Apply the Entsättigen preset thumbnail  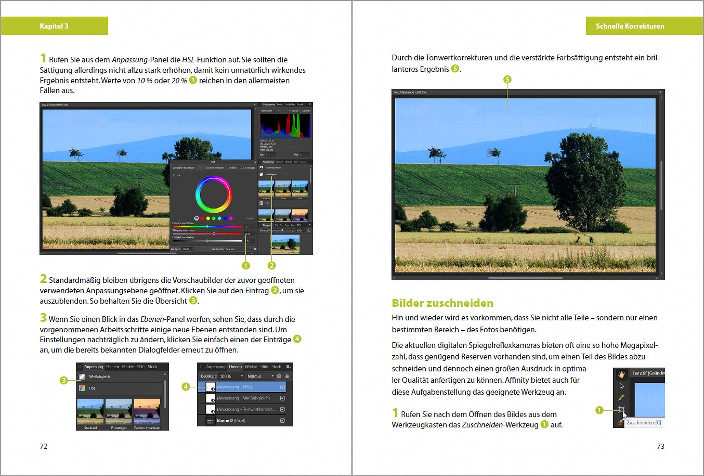[x=119, y=411]
